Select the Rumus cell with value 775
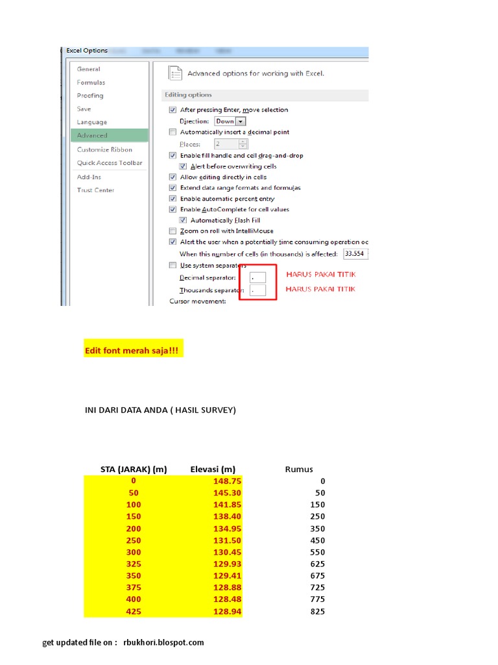This screenshot has height=665, width=498. pyautogui.click(x=318, y=599)
